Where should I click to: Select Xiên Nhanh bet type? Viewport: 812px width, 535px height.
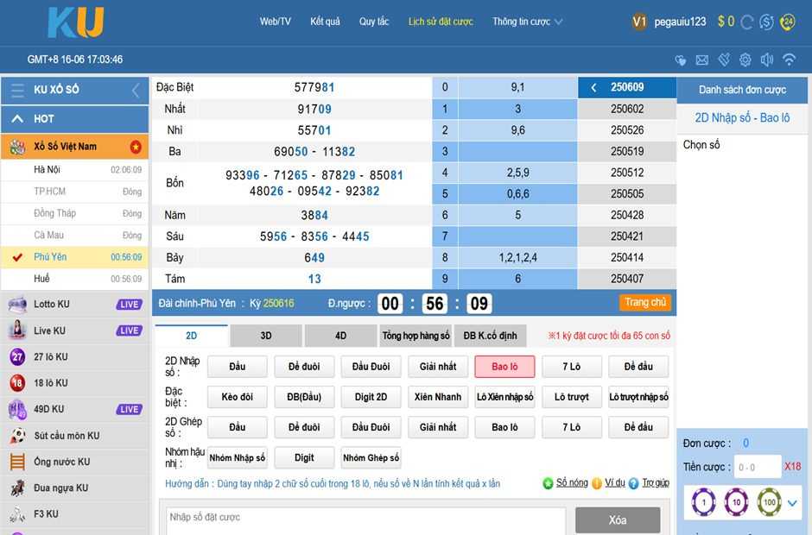438,397
